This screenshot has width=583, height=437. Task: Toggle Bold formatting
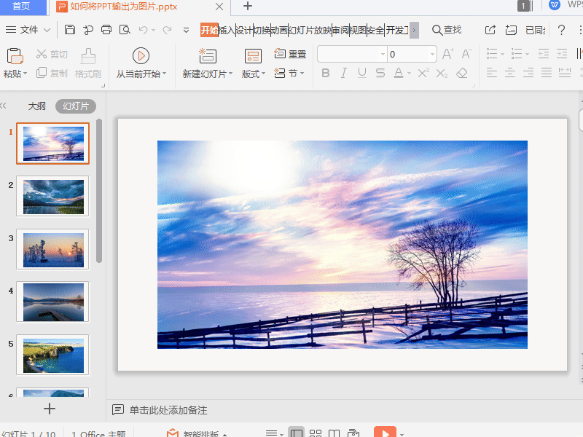coord(326,73)
